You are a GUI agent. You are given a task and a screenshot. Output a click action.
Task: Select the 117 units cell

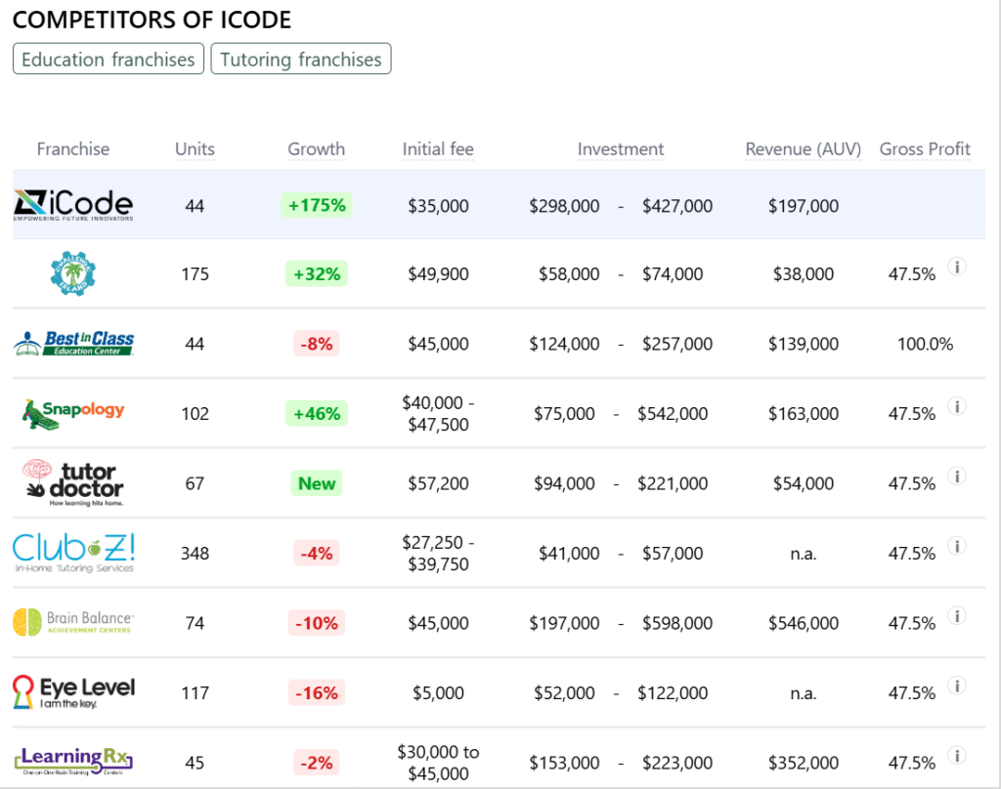(195, 693)
